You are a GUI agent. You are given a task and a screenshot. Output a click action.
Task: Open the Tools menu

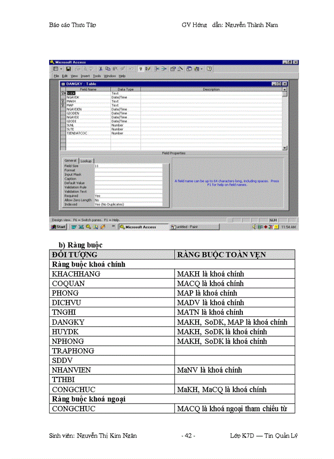(x=97, y=76)
